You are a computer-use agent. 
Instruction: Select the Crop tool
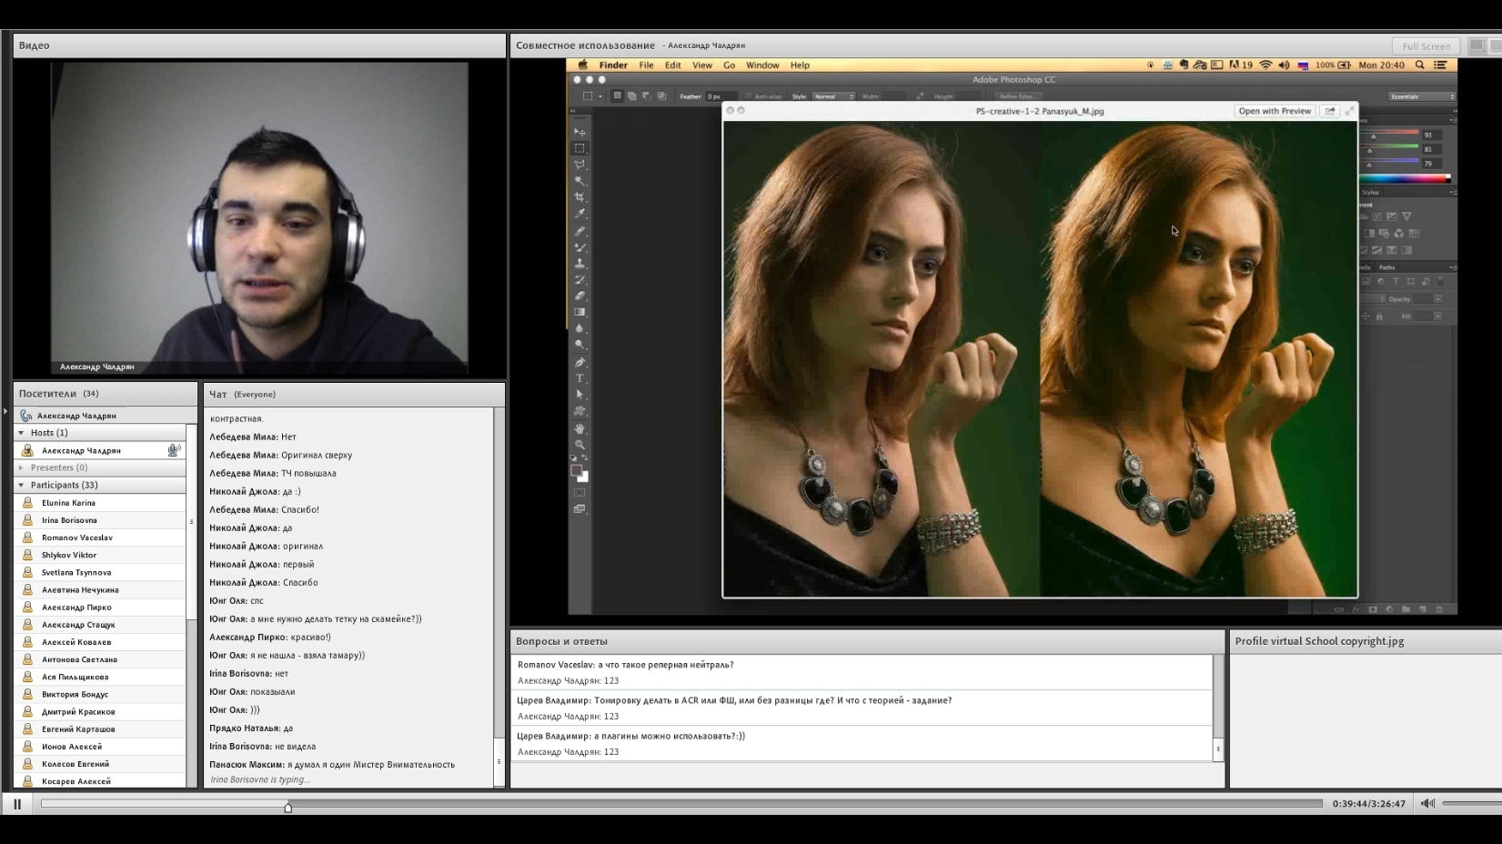[580, 197]
